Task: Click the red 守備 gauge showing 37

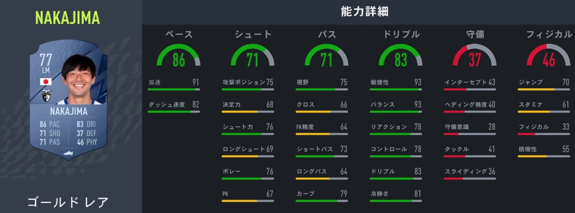Action: coord(474,57)
